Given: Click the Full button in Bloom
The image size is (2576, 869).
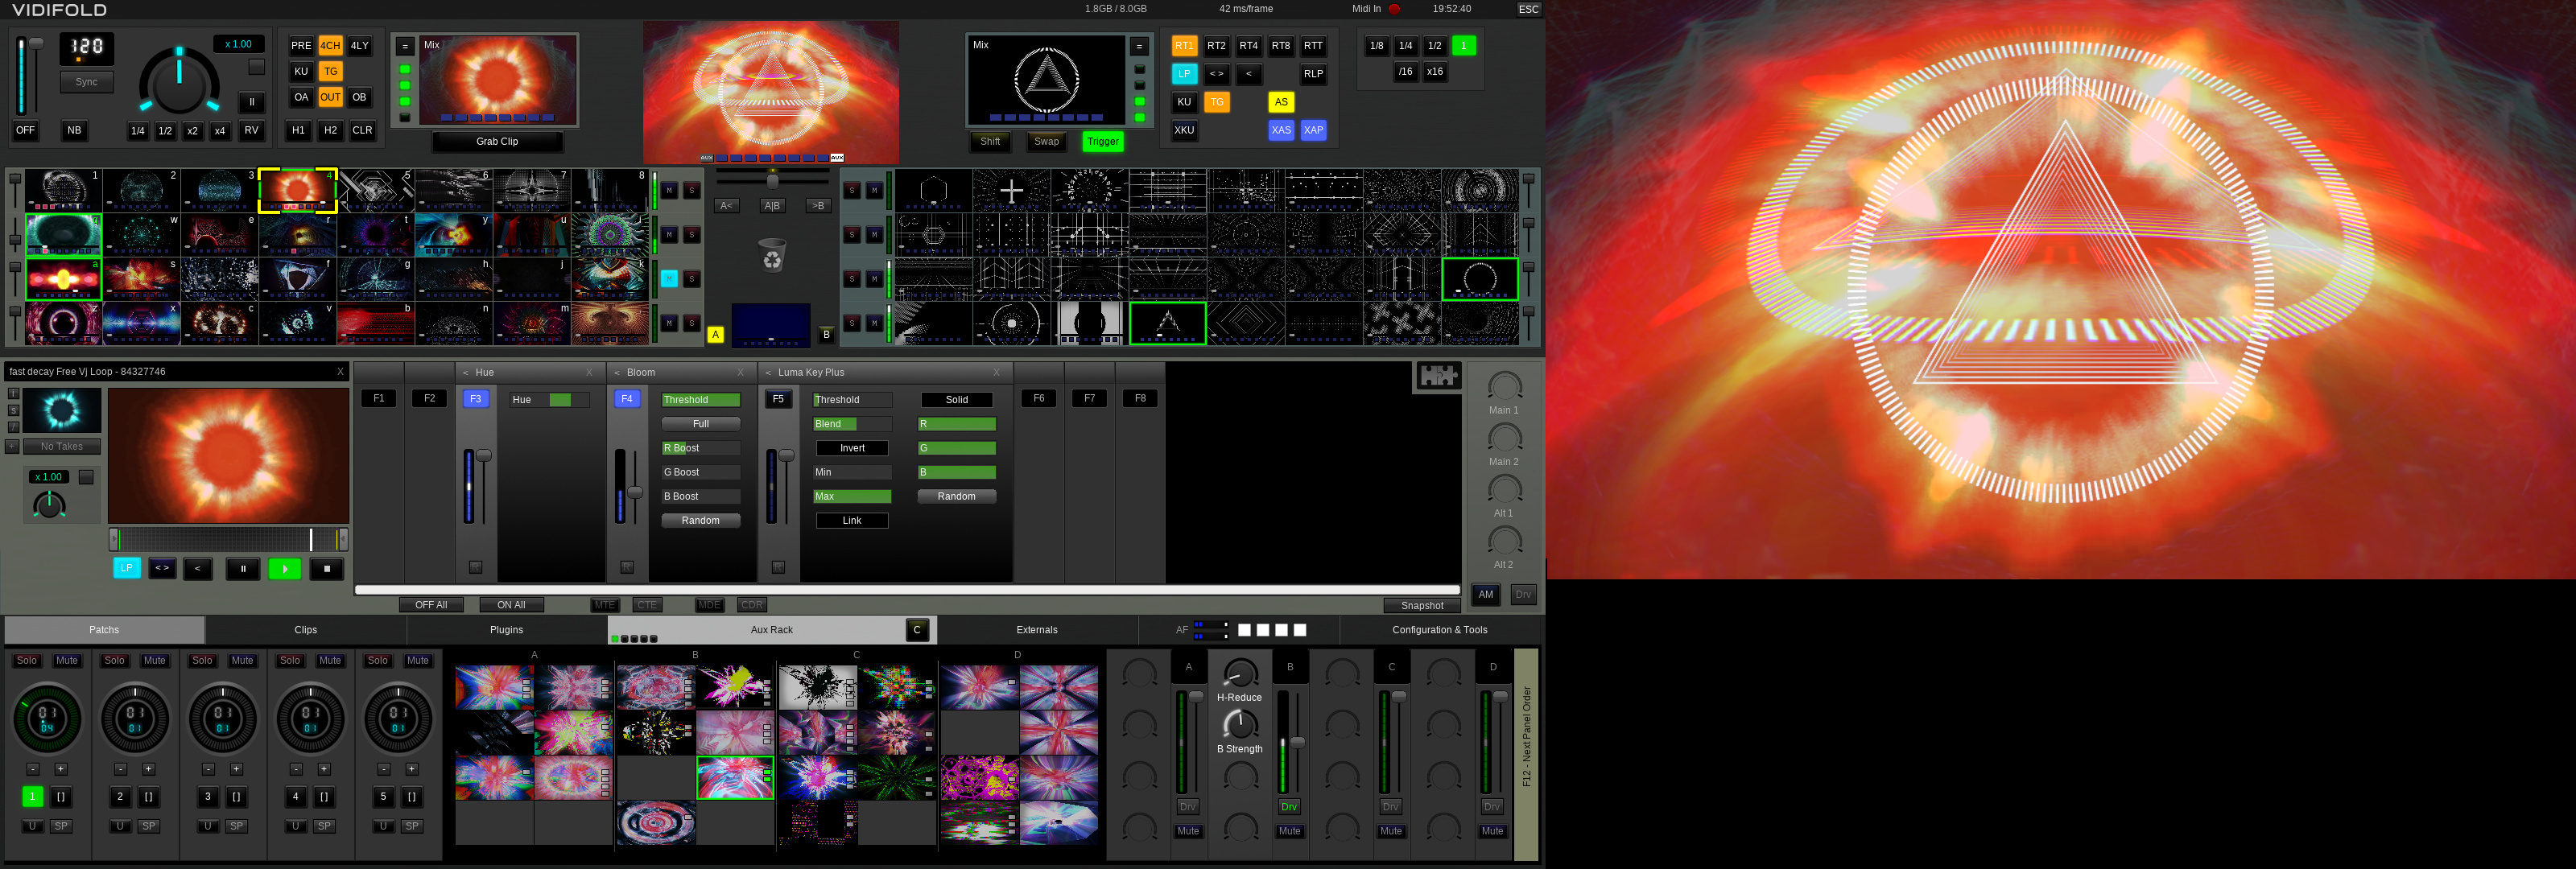Looking at the screenshot, I should coord(701,424).
